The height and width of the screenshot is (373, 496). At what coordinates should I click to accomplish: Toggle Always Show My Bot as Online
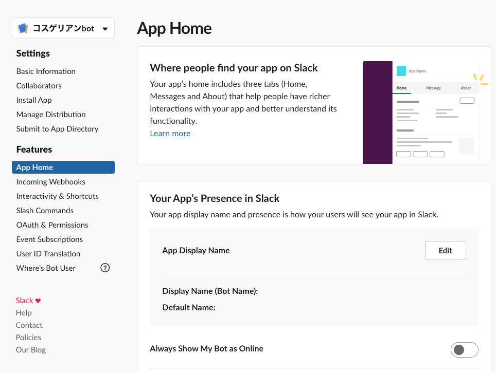464,350
